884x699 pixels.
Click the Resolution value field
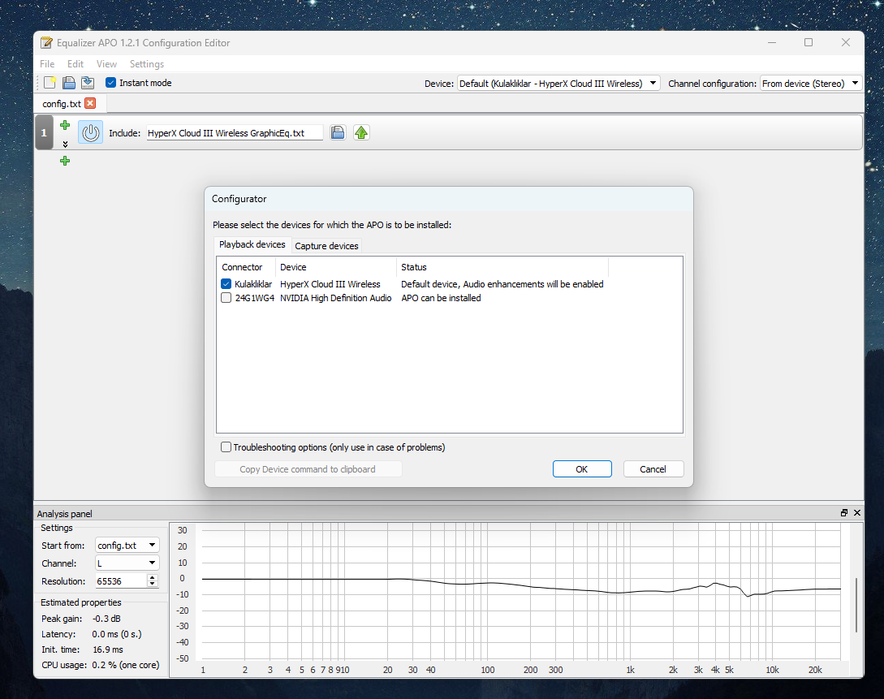coord(121,581)
